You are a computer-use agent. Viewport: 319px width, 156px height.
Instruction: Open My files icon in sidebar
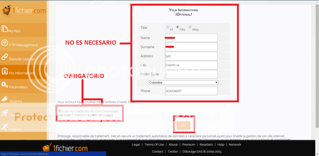point(4,29)
